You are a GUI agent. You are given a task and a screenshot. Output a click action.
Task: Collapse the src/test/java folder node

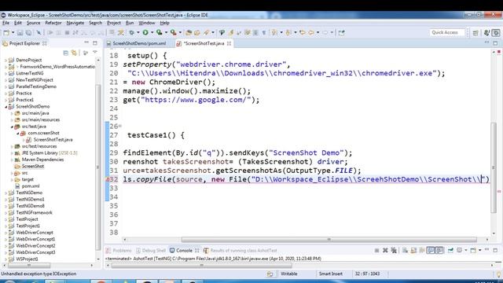(12, 127)
